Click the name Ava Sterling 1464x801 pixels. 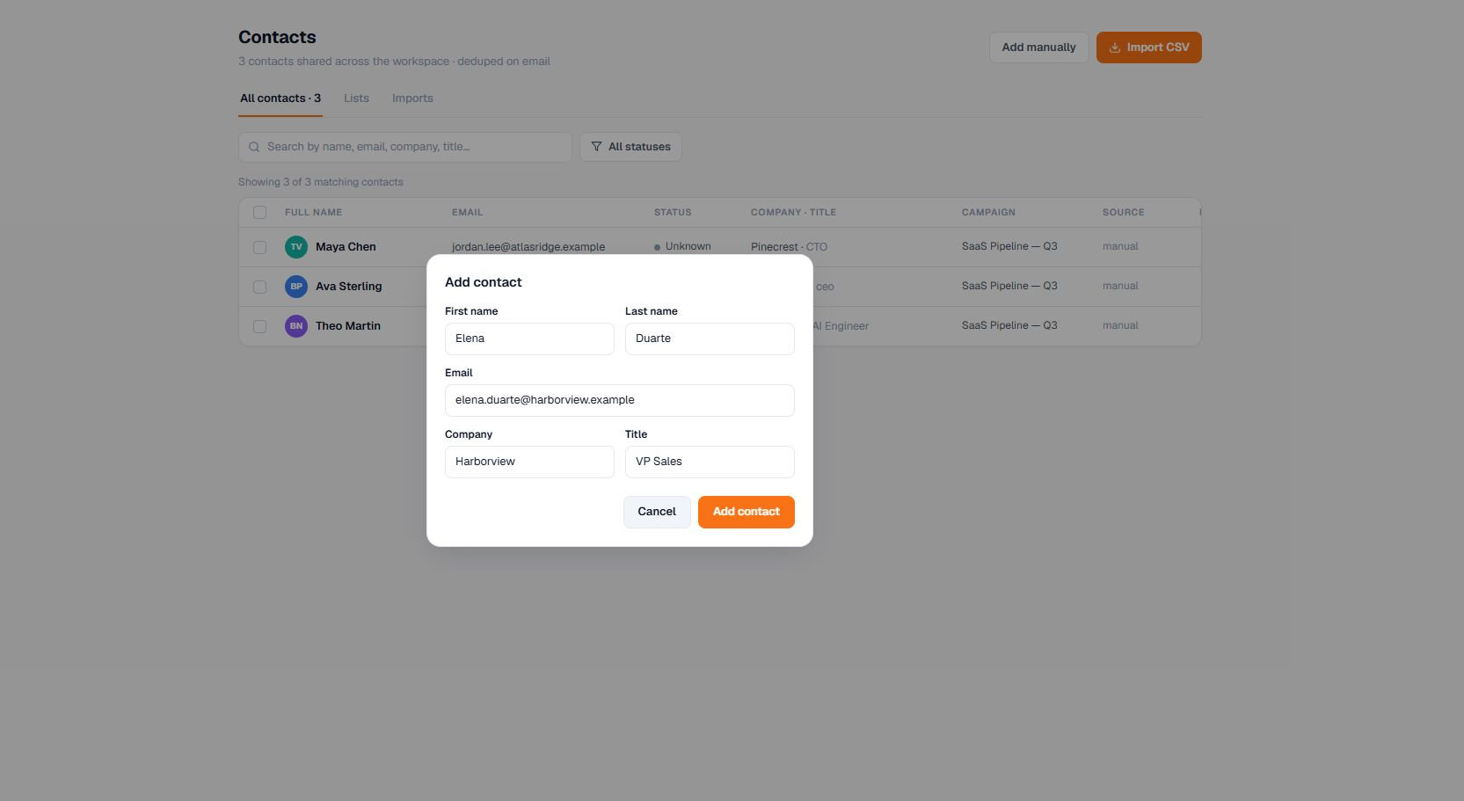pyautogui.click(x=348, y=287)
